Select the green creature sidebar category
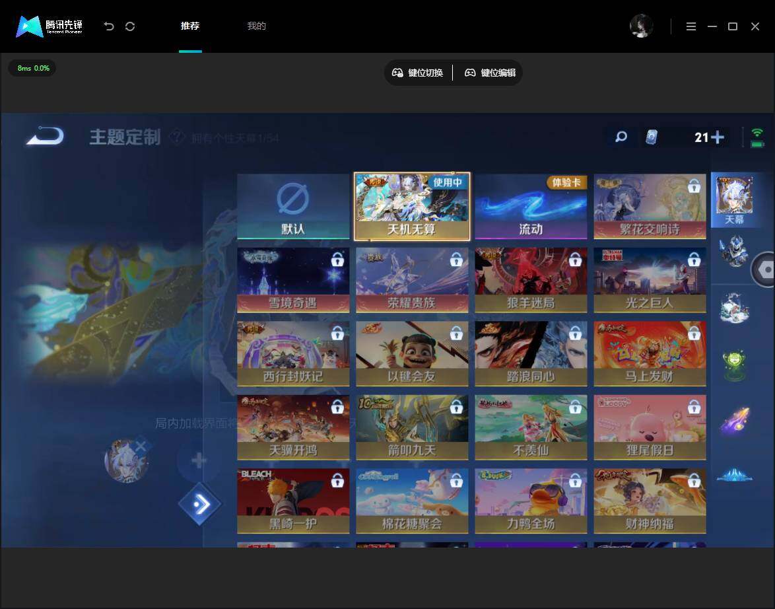 [x=734, y=366]
